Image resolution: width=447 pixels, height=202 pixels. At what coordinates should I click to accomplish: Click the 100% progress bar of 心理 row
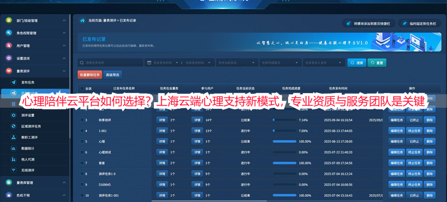click(x=285, y=141)
